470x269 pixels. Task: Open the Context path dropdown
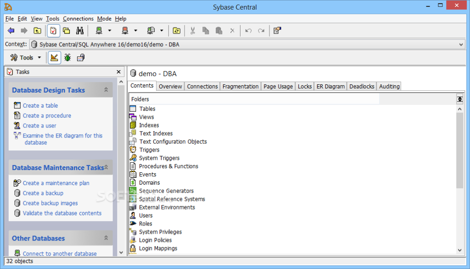pyautogui.click(x=461, y=44)
